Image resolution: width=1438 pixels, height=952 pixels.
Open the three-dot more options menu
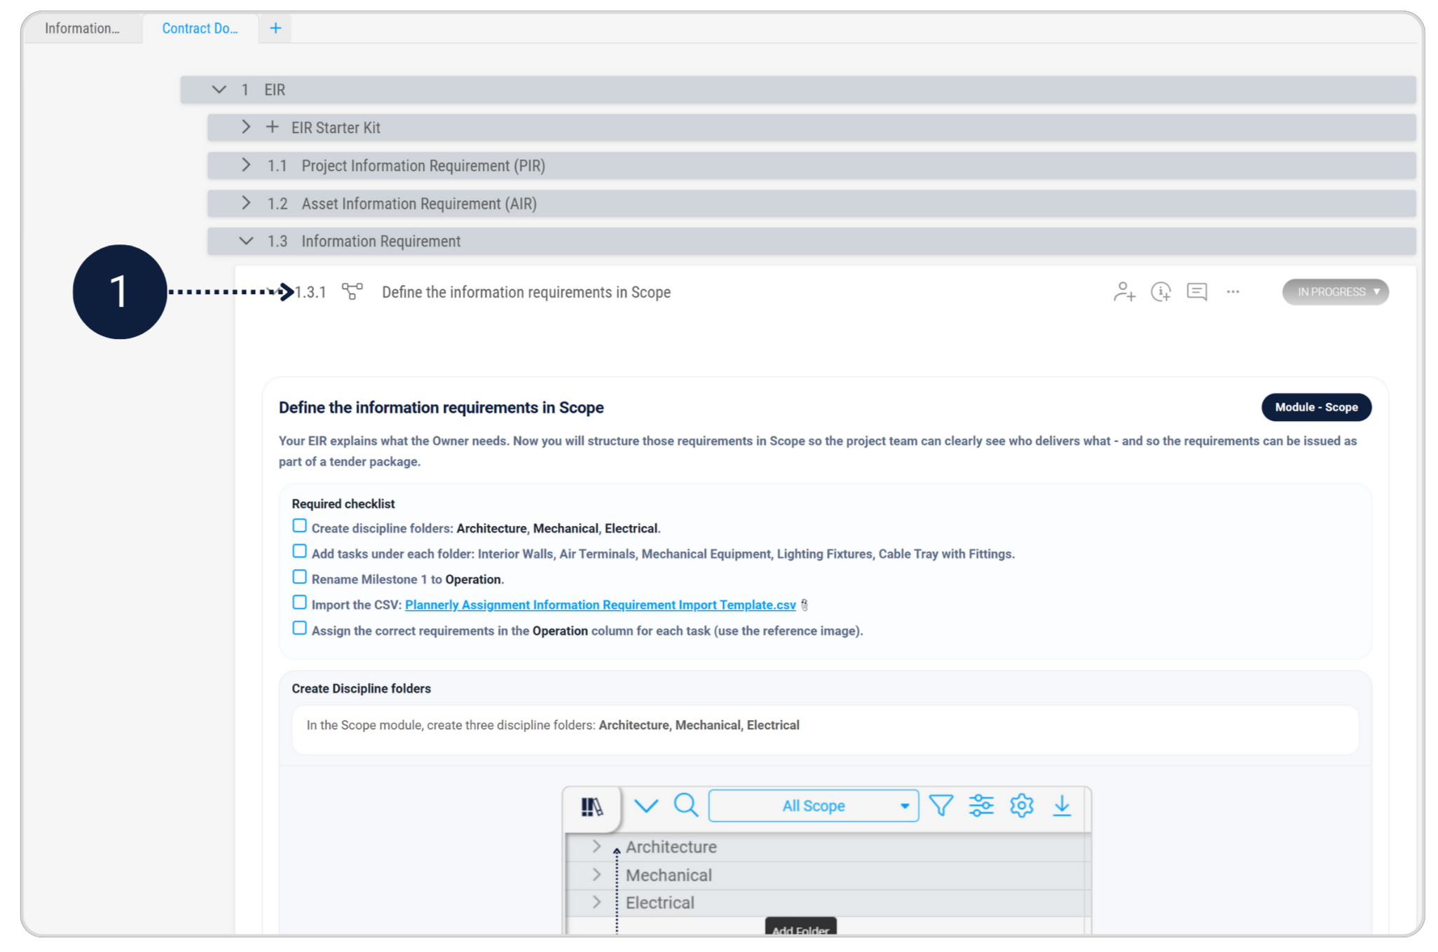1233,292
